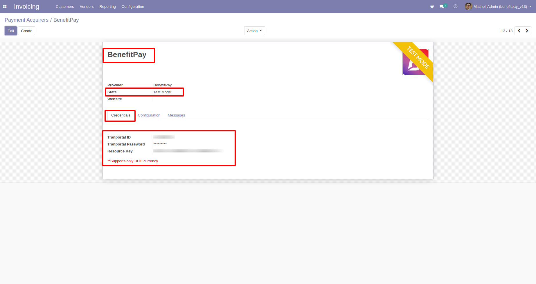
Task: Click the Tranportal ID label
Action: [119, 137]
